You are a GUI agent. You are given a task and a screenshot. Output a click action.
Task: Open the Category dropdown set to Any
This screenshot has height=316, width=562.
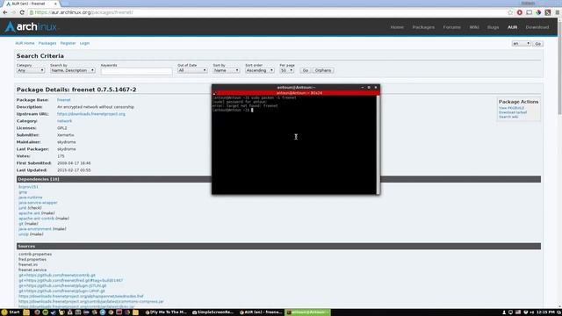(31, 70)
